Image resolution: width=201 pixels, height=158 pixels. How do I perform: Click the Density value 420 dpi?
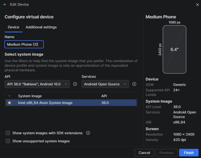179,140
